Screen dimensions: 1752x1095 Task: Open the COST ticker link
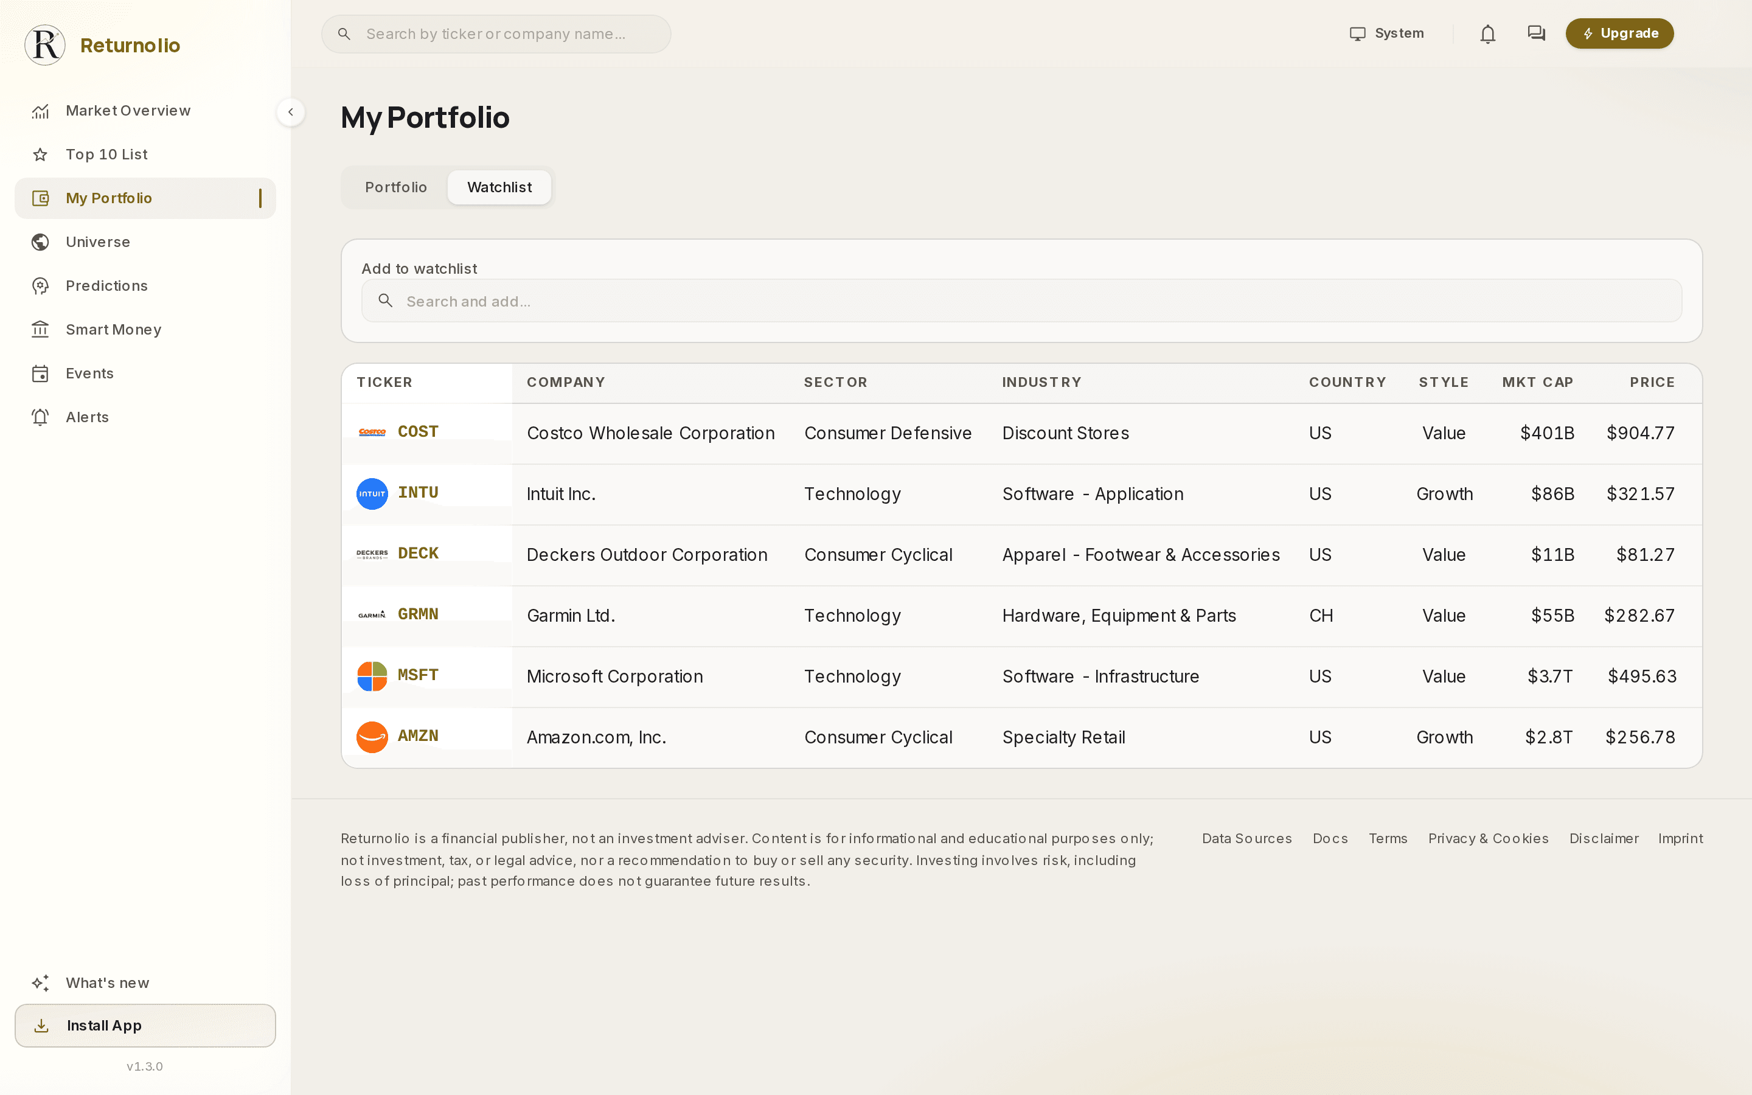click(x=418, y=432)
